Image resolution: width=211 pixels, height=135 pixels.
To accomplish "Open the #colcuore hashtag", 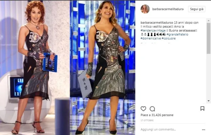I will 169,38.
